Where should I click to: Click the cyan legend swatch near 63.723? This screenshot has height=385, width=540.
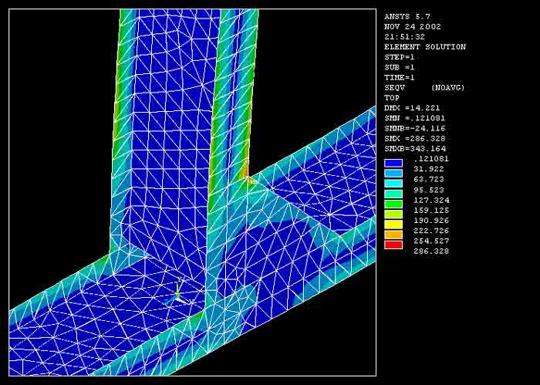coord(393,183)
